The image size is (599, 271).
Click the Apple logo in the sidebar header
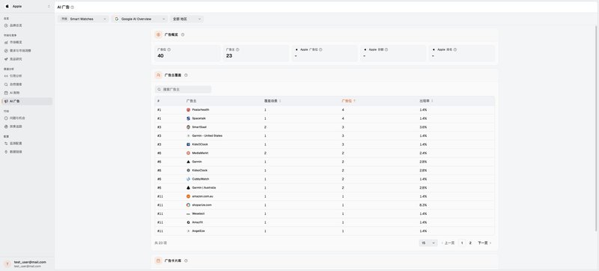tap(7, 7)
